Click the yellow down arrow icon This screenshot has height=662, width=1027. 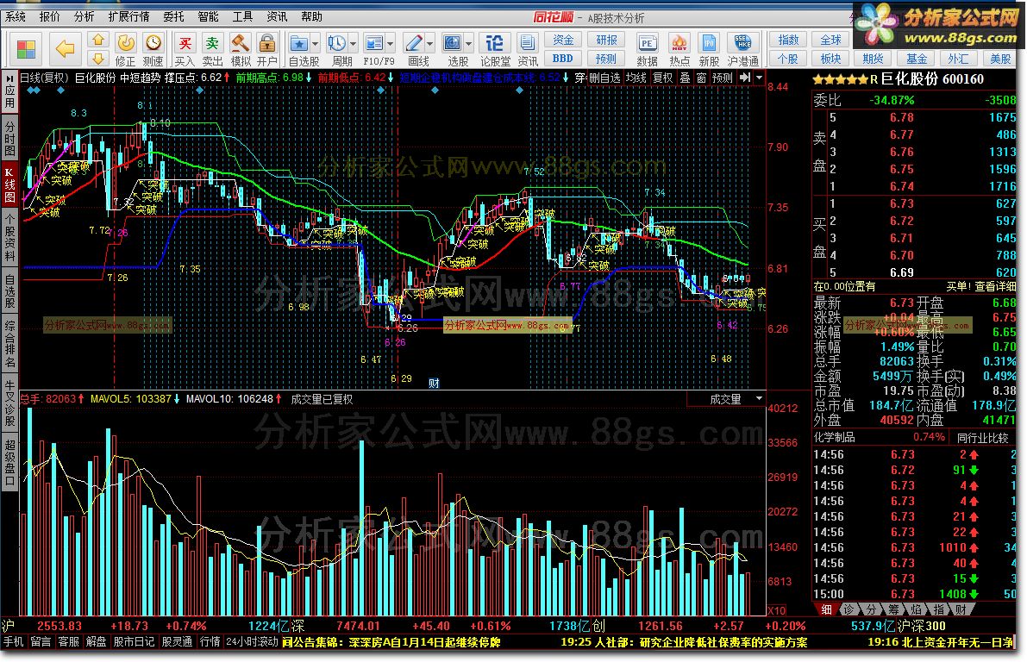click(x=98, y=59)
